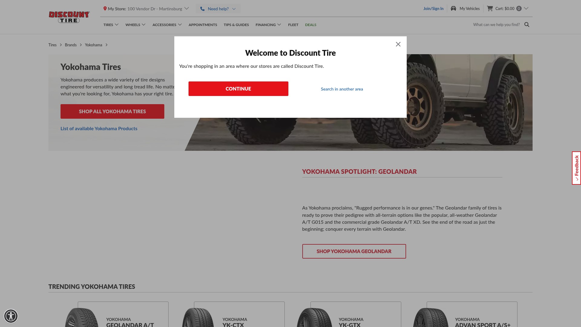Expand the Need help dropdown arrow
581x327 pixels.
234,9
